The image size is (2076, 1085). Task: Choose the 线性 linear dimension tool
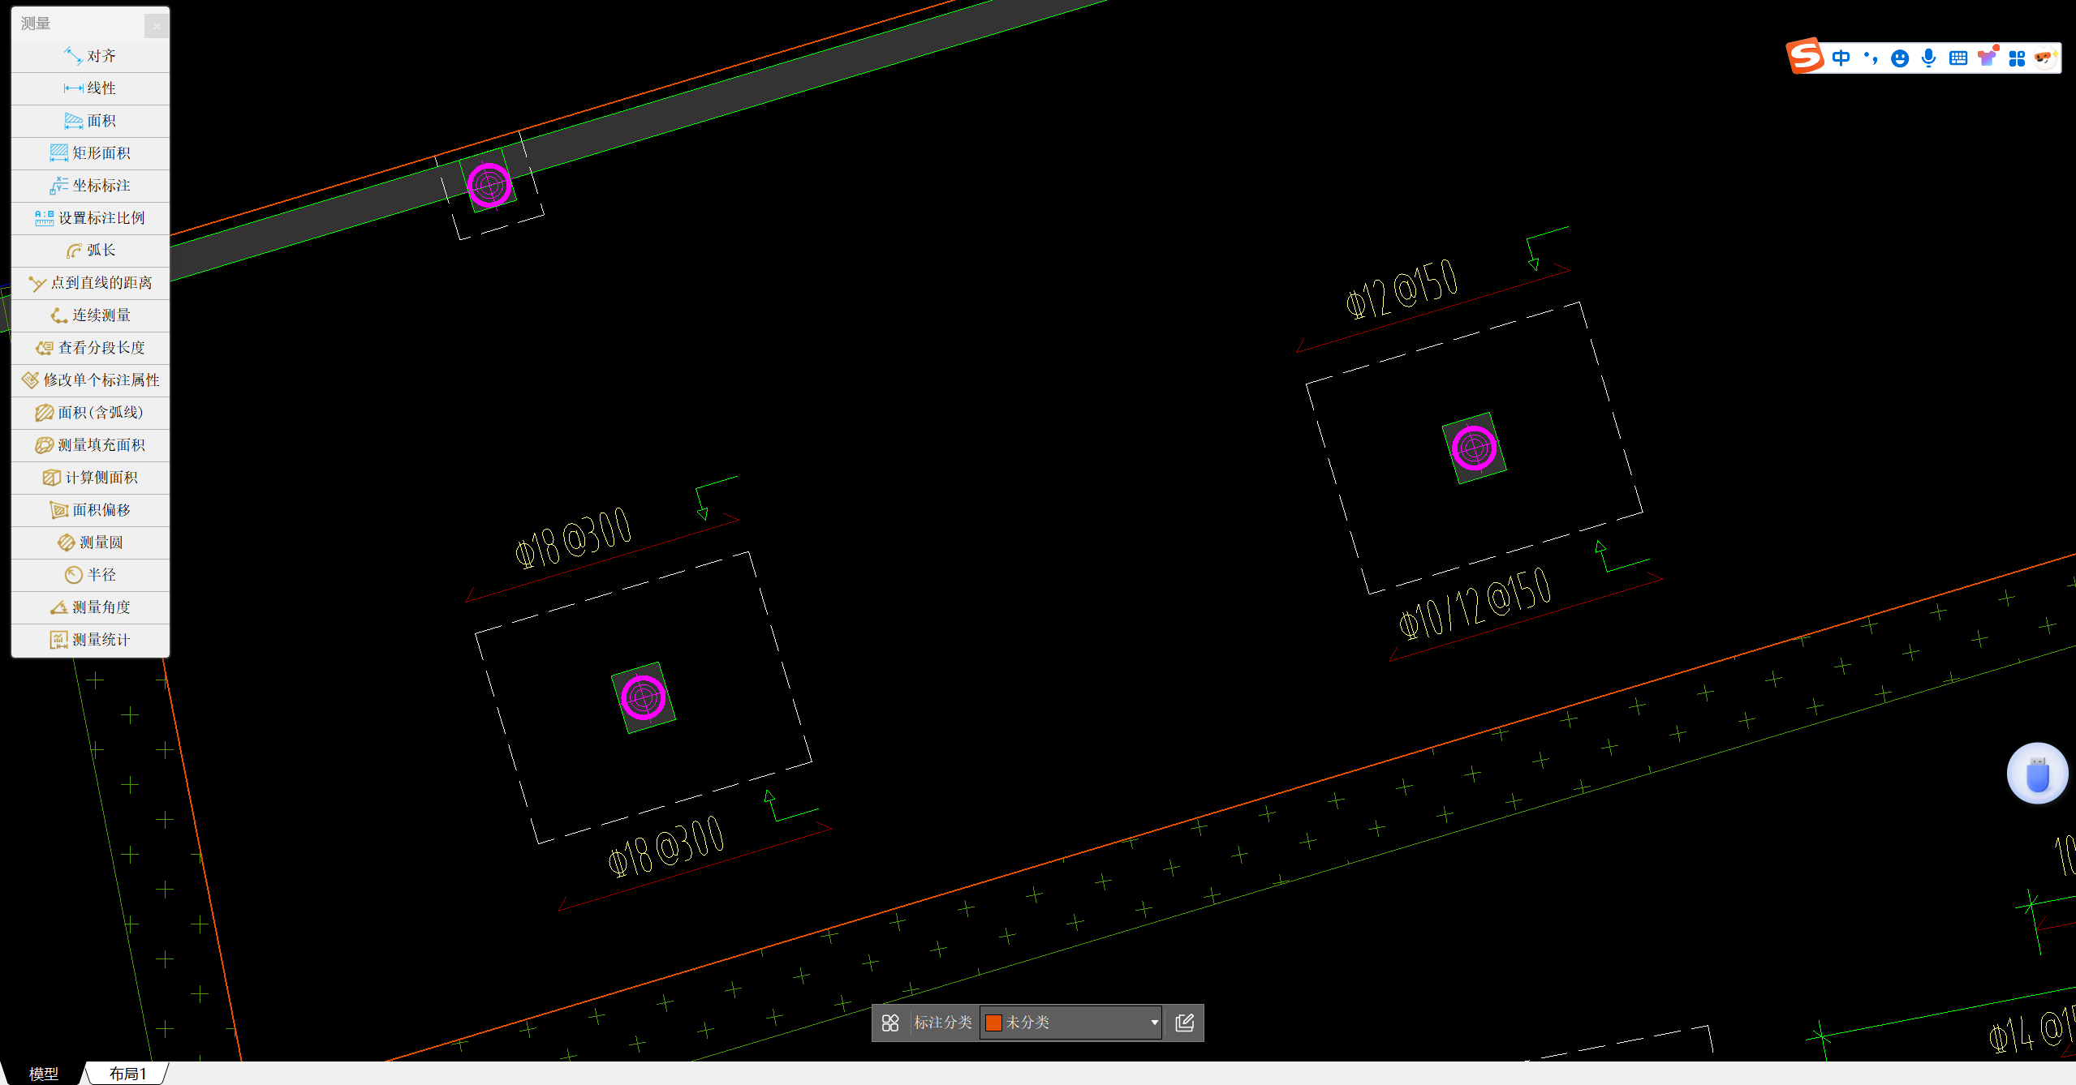[x=90, y=88]
